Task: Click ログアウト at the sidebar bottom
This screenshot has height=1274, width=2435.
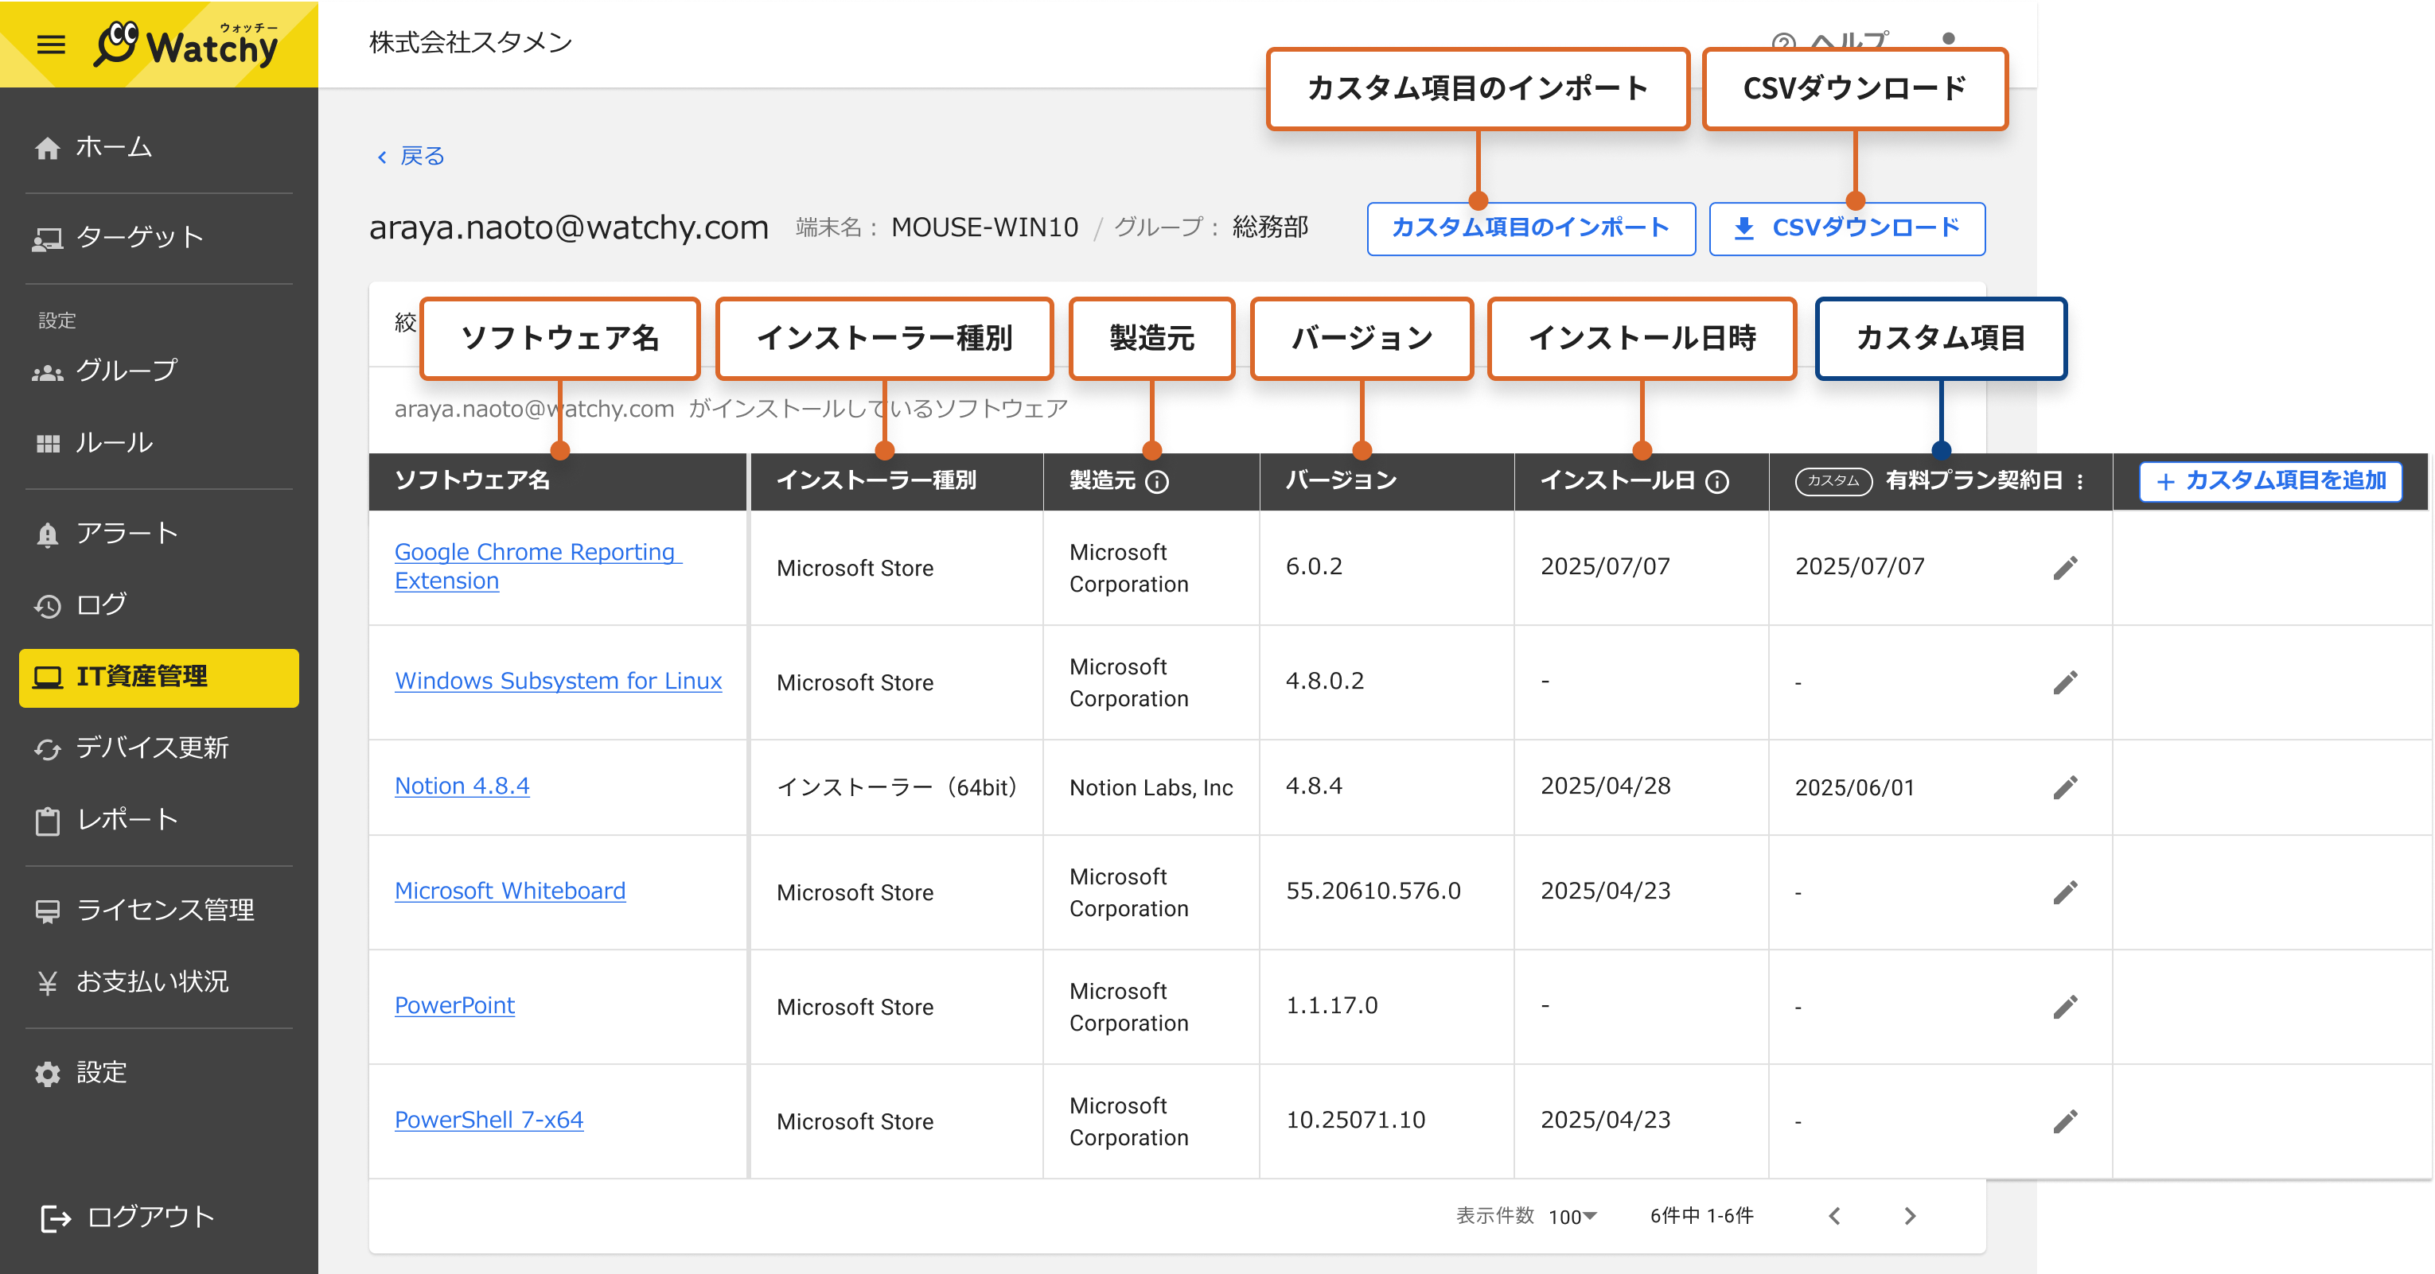Action: [x=127, y=1218]
